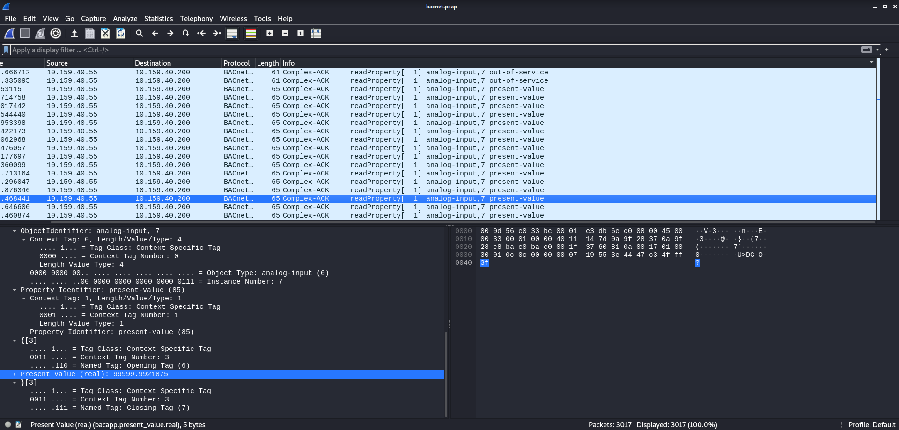899x430 pixels.
Task: Sort by Destination column header
Action: pos(177,63)
